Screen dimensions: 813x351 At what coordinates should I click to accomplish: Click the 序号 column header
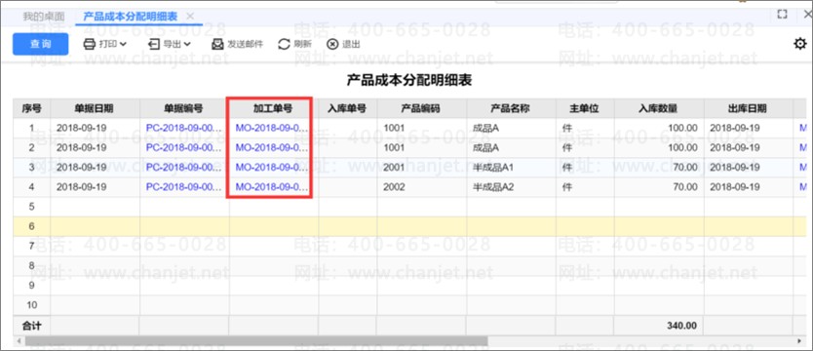tap(31, 108)
